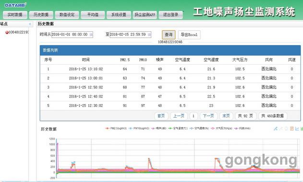The width and height of the screenshot is (303, 182).
Task: Click the time cell 2016-1-25 13:00:01
Action: click(x=86, y=78)
